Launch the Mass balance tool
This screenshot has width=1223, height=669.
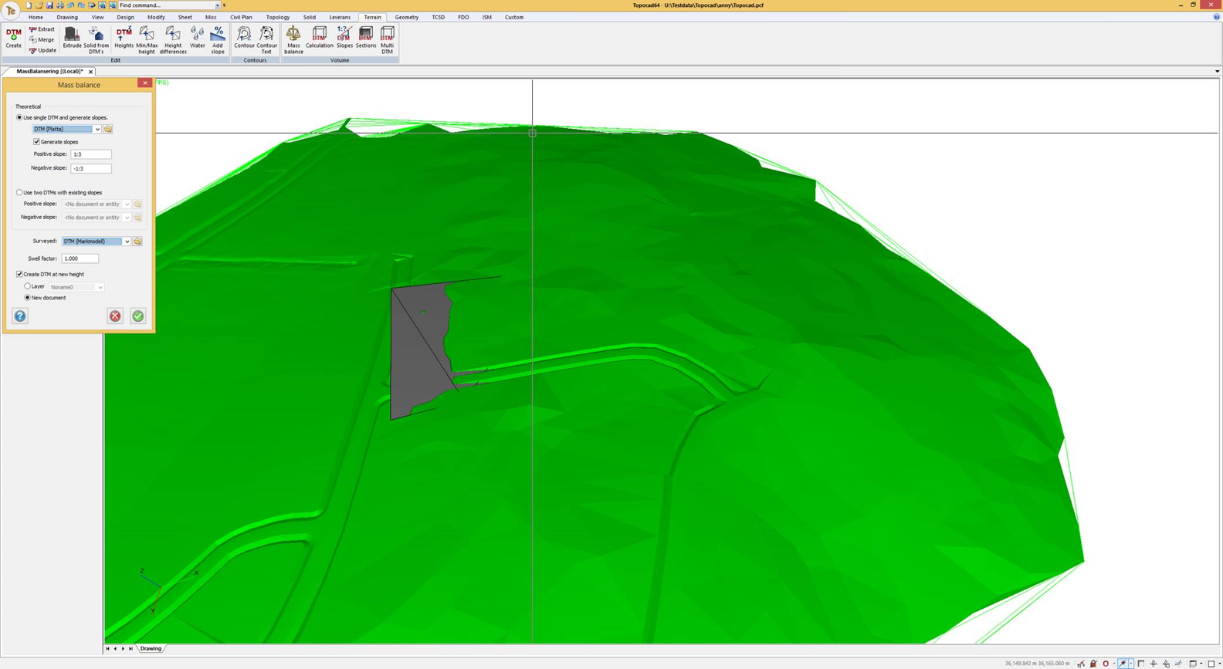(293, 39)
